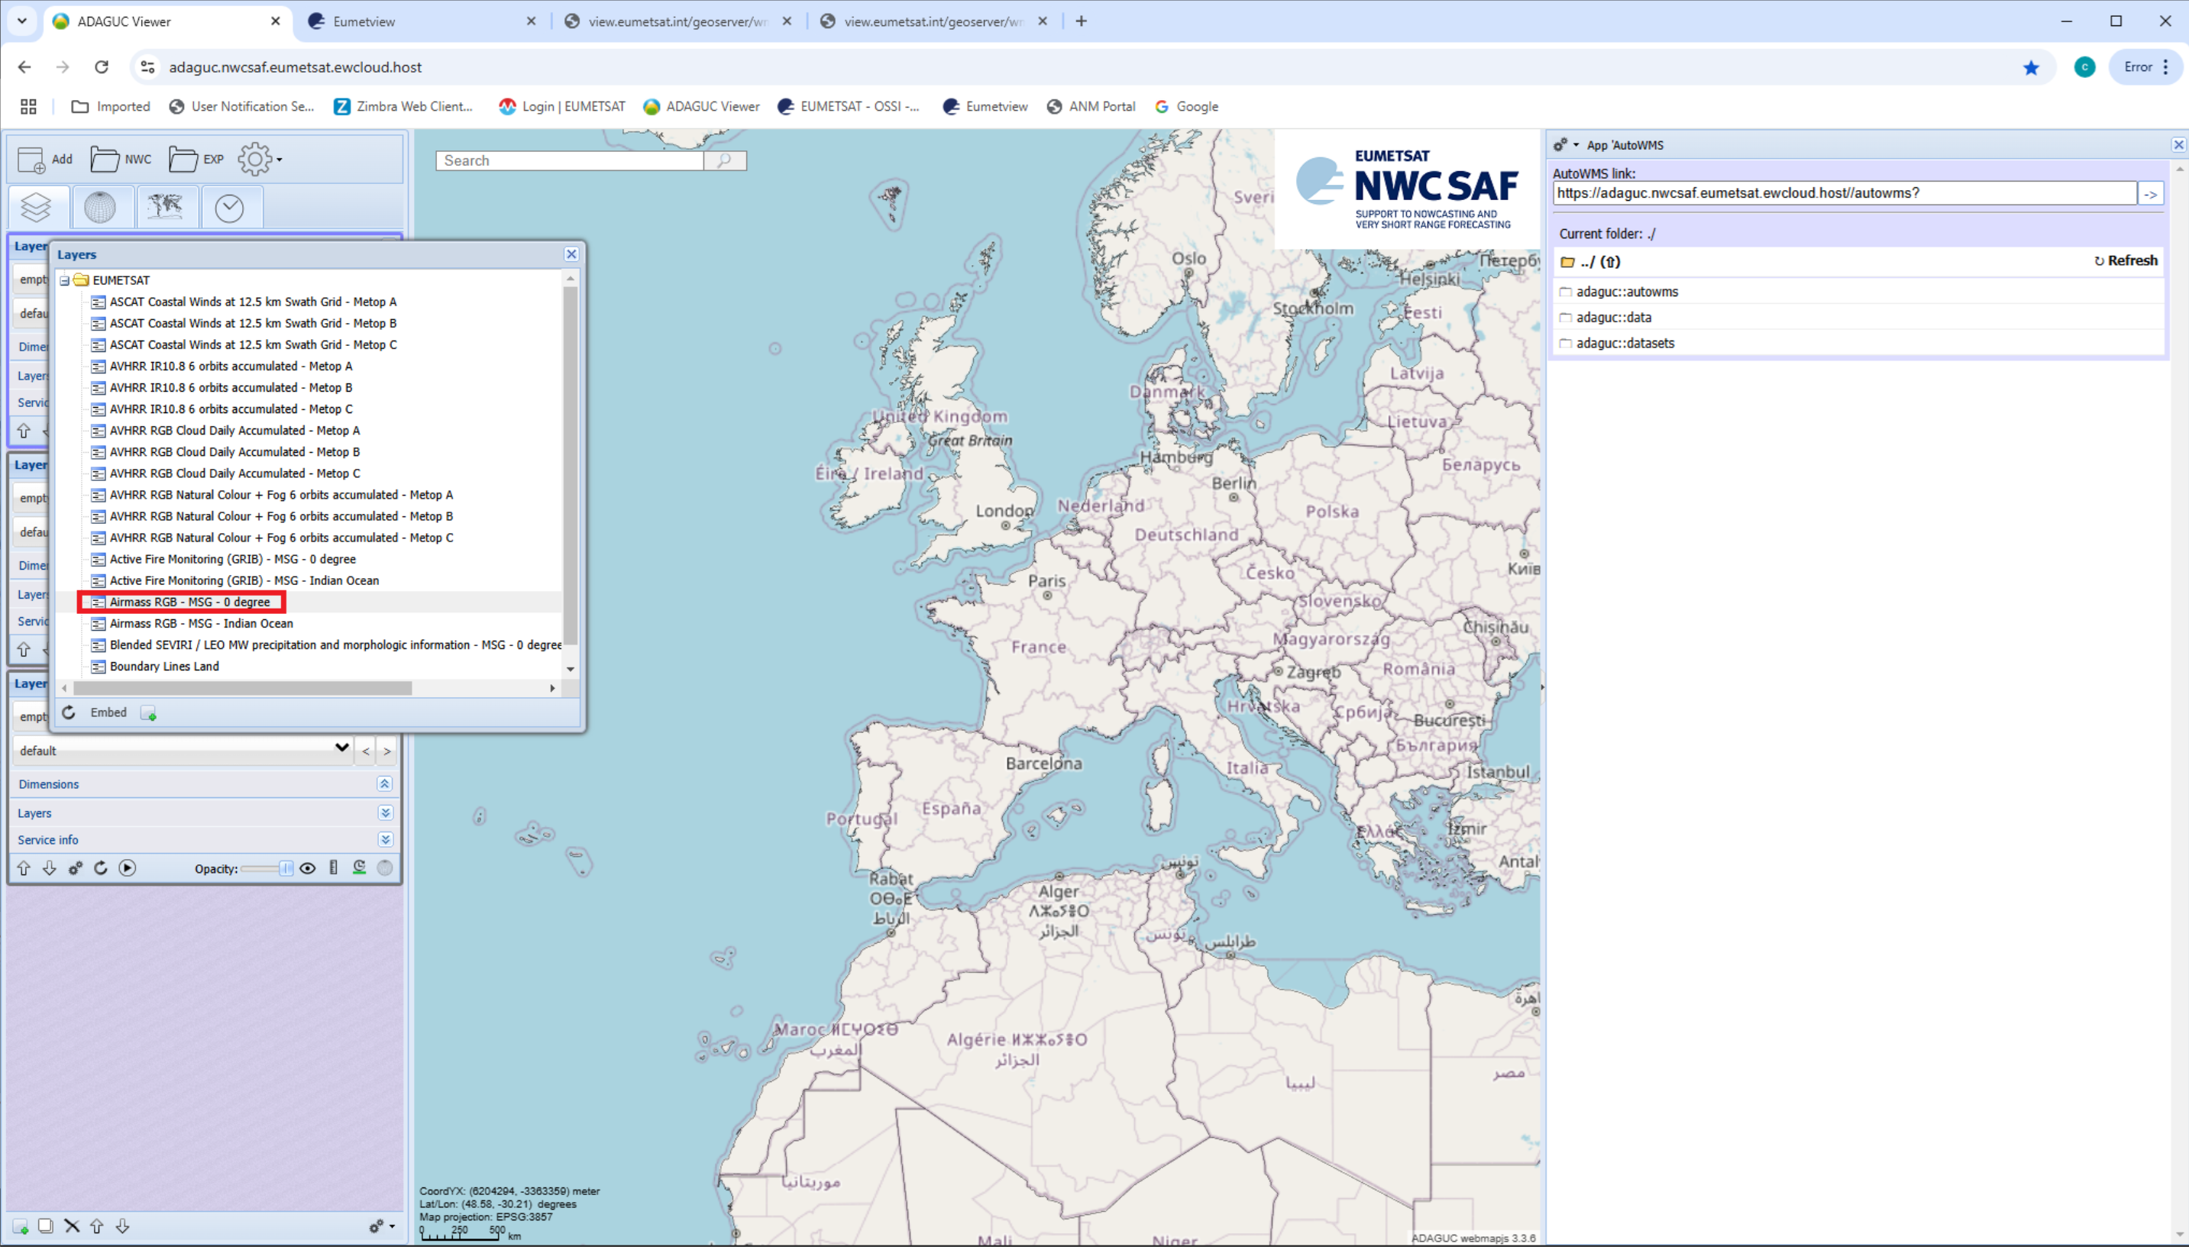Click the delete layer X icon
The width and height of the screenshot is (2189, 1247).
[72, 1226]
